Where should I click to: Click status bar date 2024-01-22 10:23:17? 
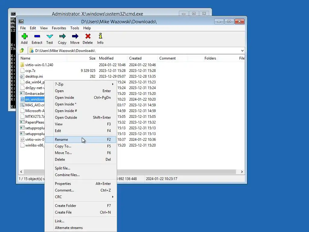[161, 179]
